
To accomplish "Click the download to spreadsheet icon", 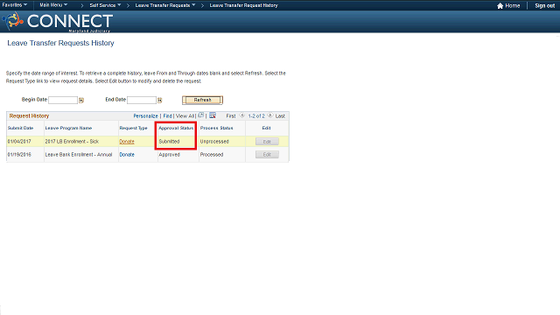I will (x=213, y=115).
